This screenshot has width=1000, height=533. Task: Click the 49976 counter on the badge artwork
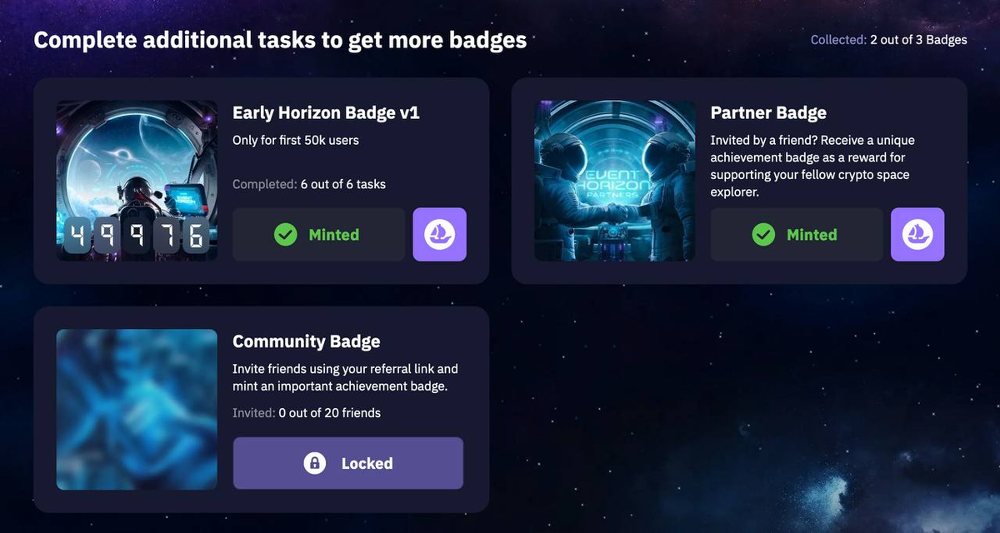click(x=136, y=236)
